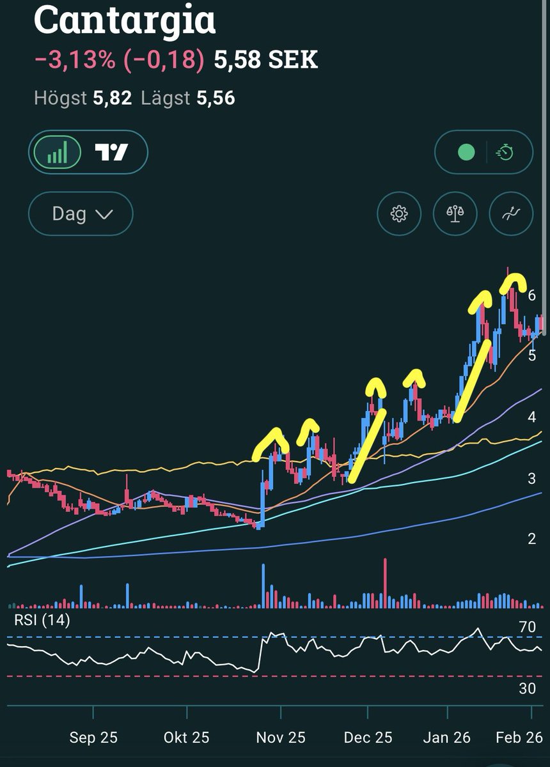Click the RSI (14) indicator label
The image size is (550, 767).
point(42,619)
